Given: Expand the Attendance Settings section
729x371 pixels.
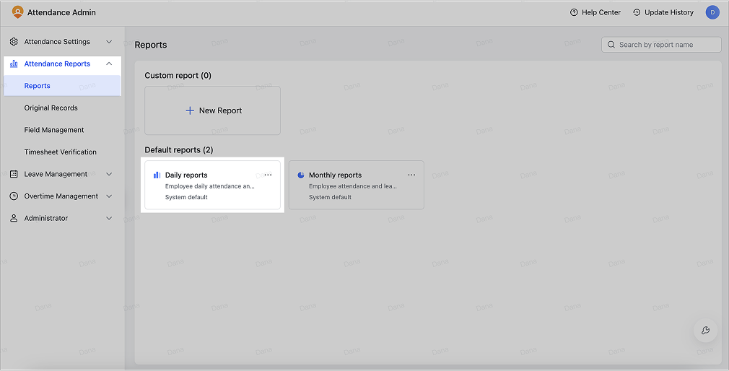Looking at the screenshot, I should [109, 42].
